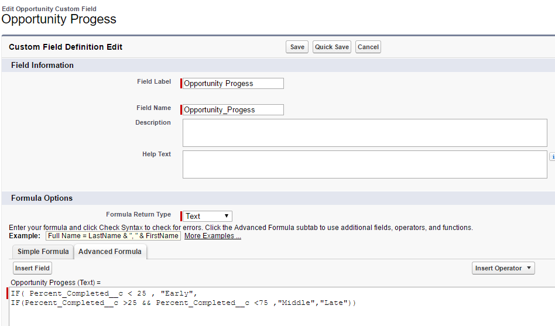Click inside the Description text area
Image resolution: width=555 pixels, height=326 pixels.
(x=364, y=133)
